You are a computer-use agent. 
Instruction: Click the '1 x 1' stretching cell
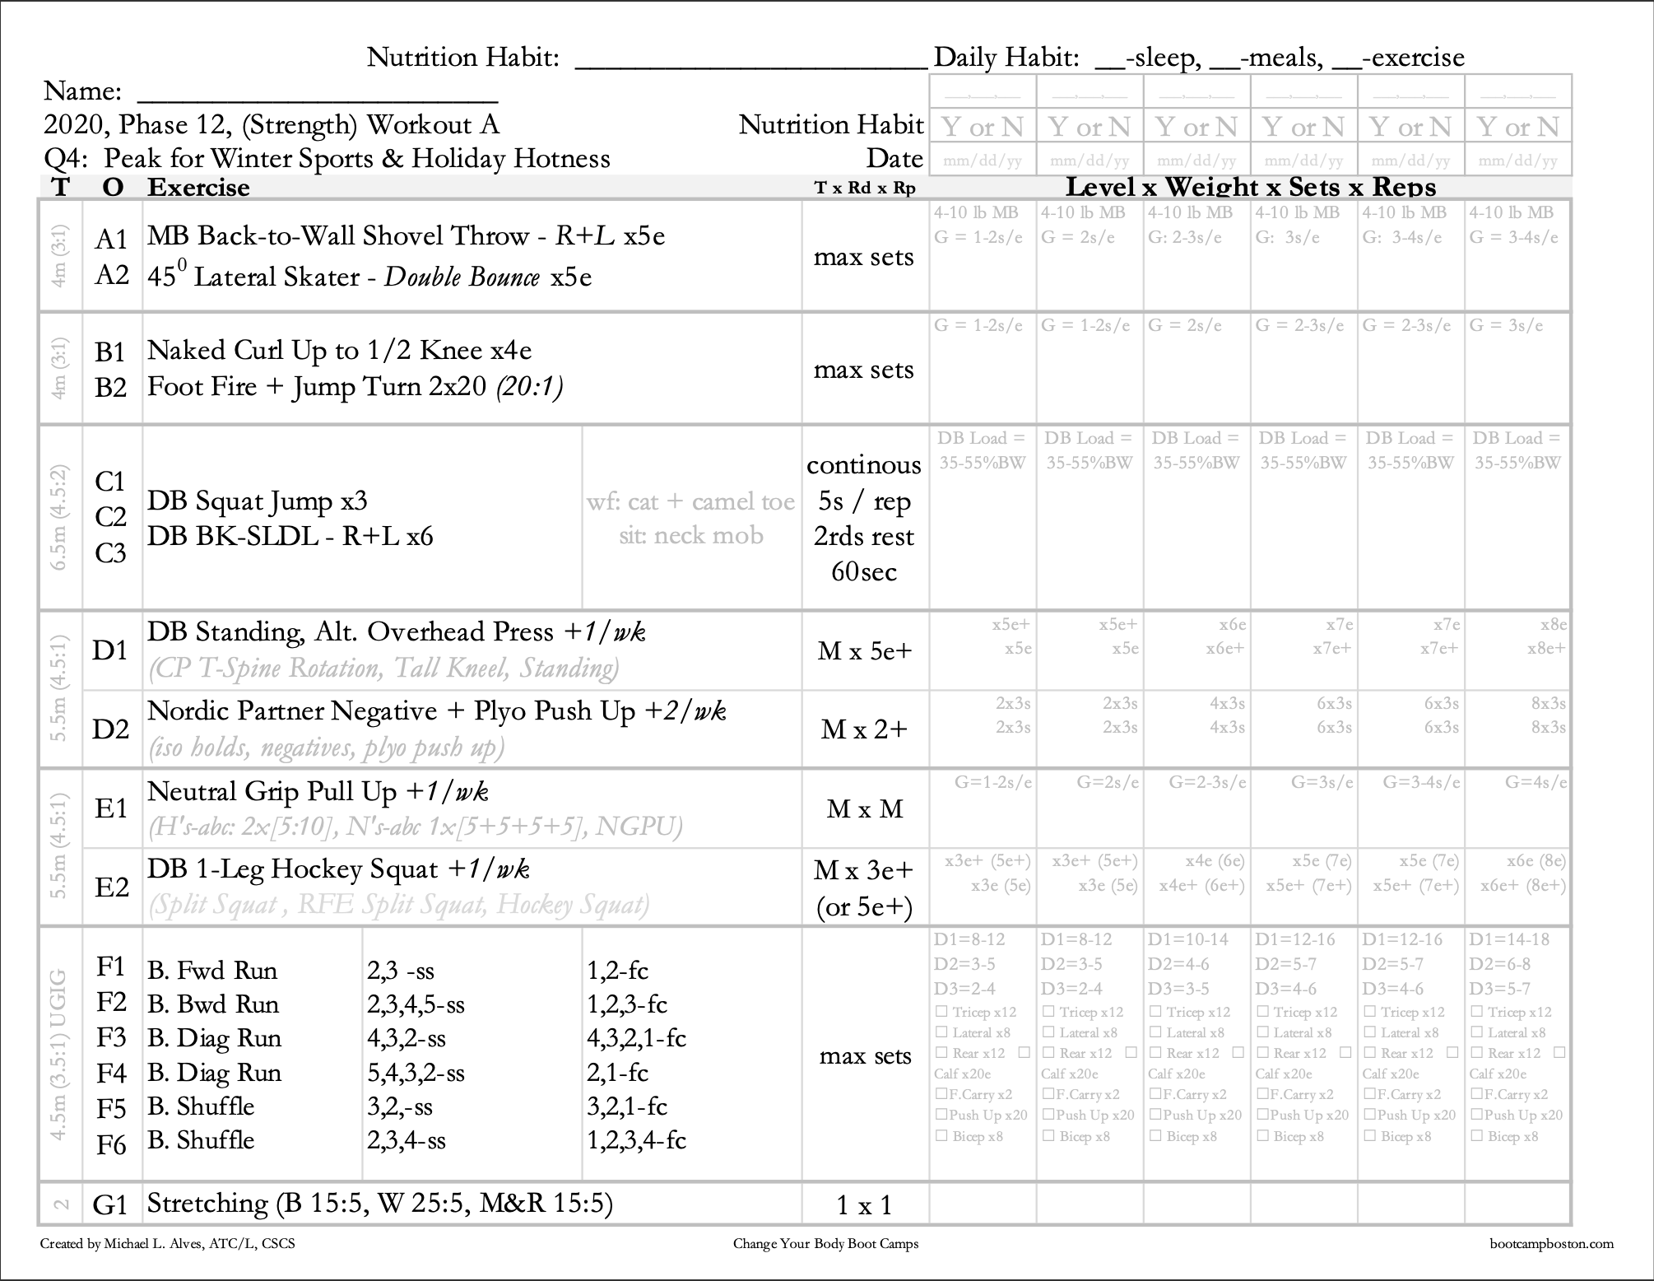pyautogui.click(x=864, y=1206)
